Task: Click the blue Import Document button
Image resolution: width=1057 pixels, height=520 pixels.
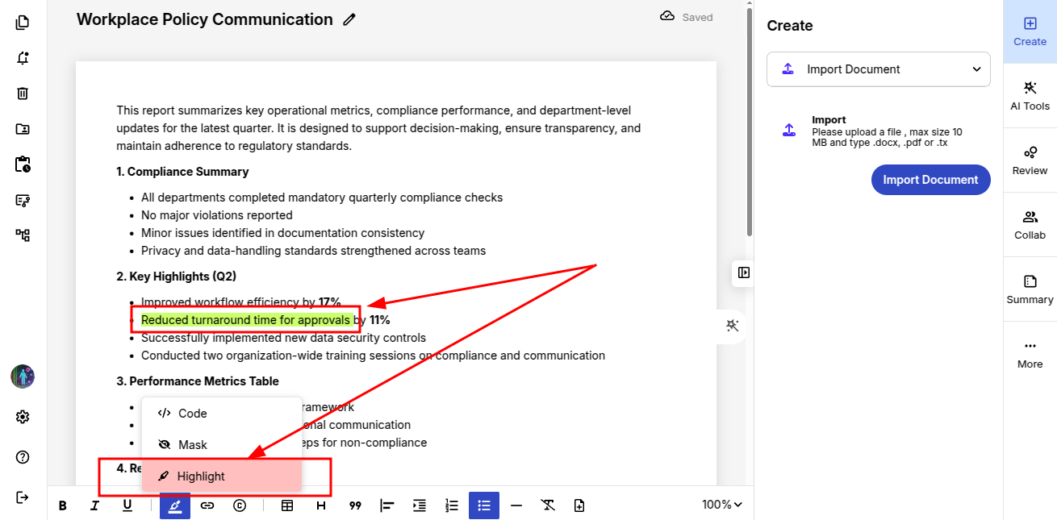Action: [x=930, y=180]
